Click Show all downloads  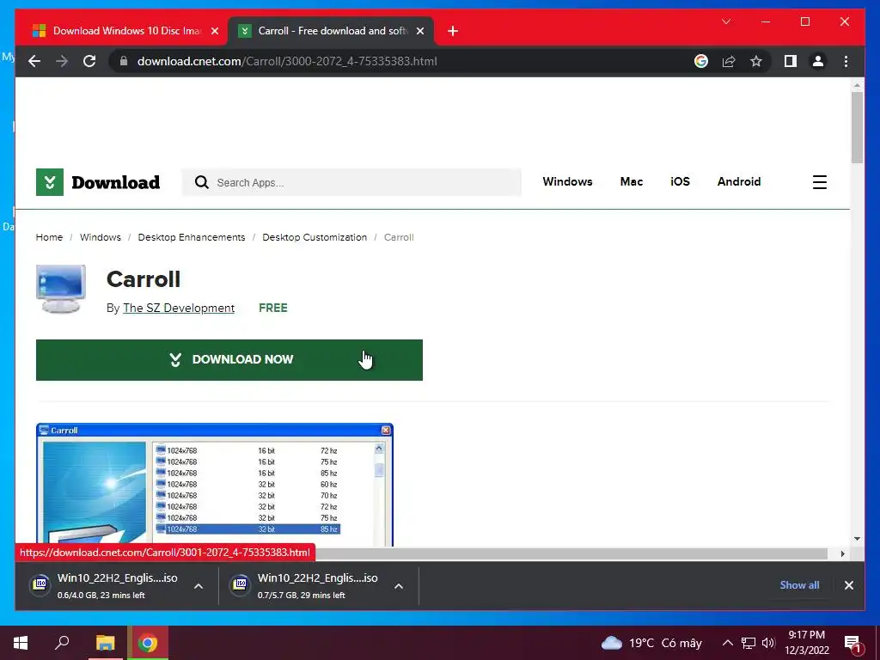point(799,584)
